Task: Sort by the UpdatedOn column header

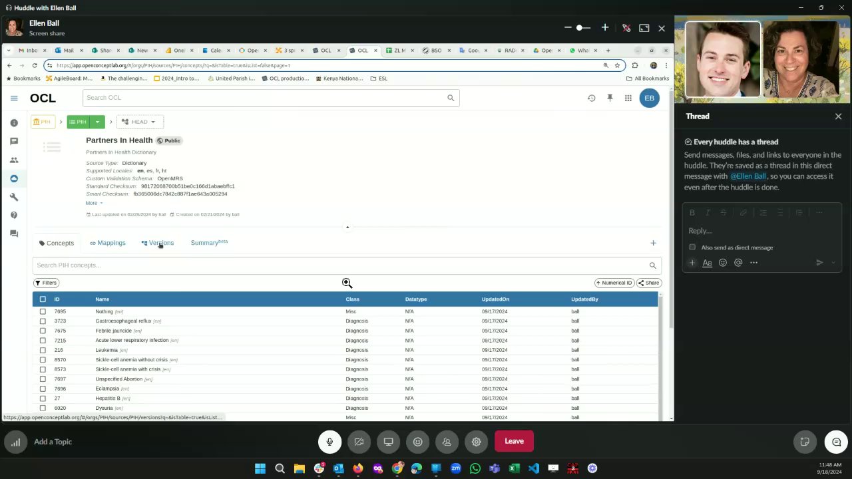Action: tap(495, 299)
